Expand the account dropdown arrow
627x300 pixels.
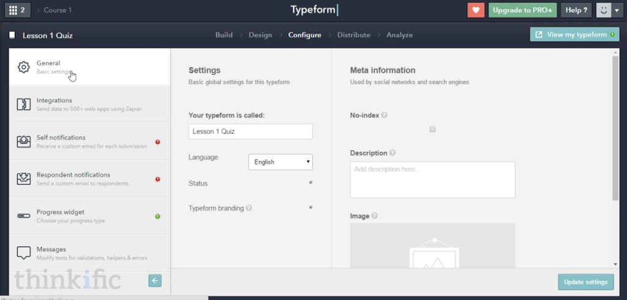[x=617, y=10]
